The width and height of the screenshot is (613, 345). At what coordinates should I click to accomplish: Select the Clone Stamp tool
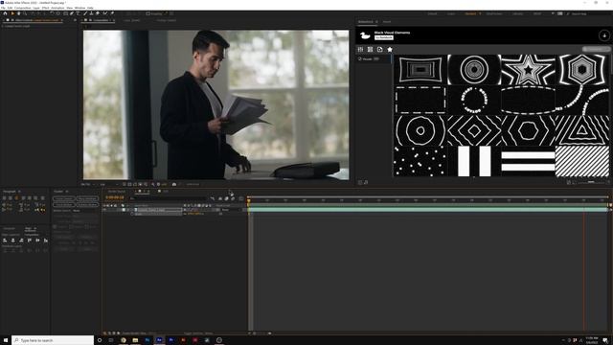click(x=92, y=13)
